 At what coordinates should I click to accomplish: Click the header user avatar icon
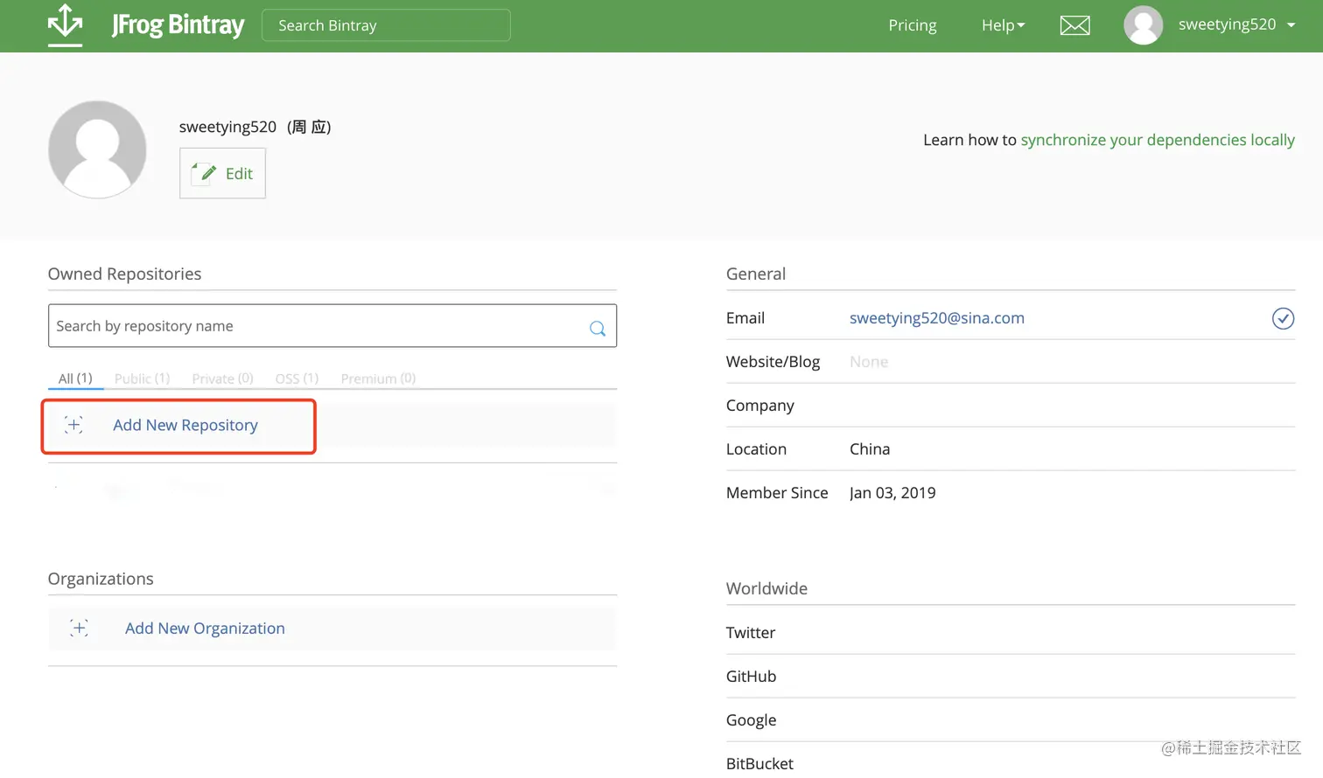pos(1143,25)
